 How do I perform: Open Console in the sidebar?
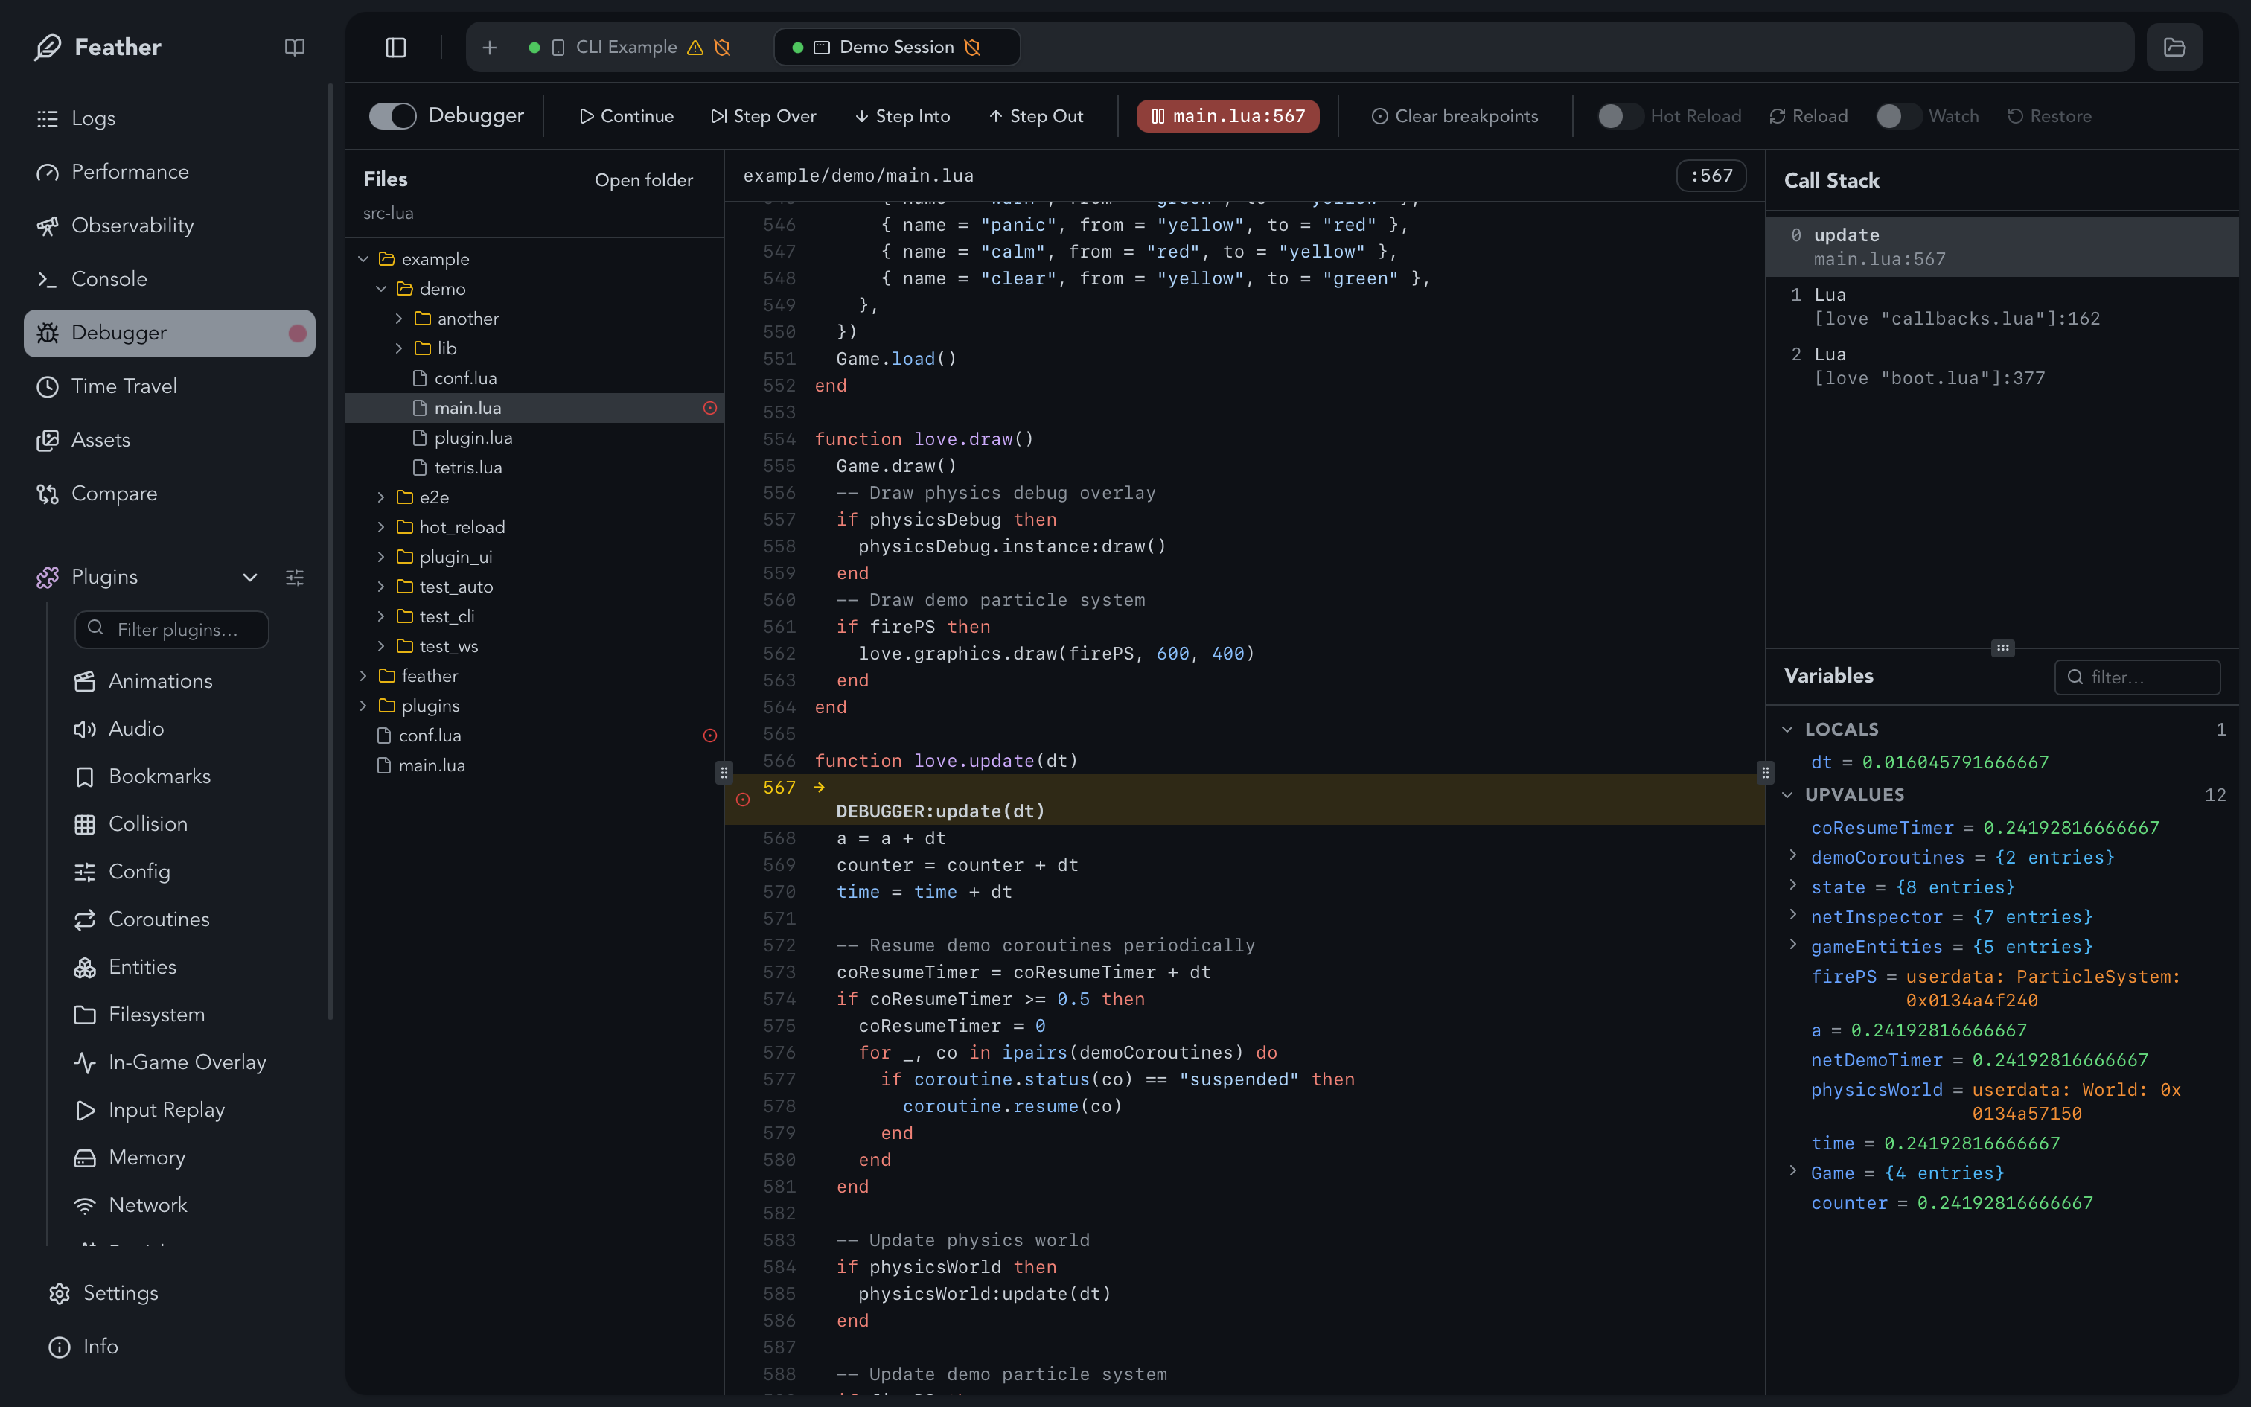tap(169, 279)
